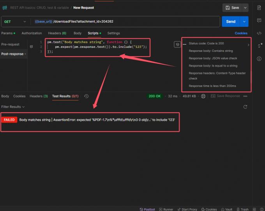Image resolution: width=265 pixels, height=211 pixels.
Task: Open the Settings tab
Action: pos(113,33)
